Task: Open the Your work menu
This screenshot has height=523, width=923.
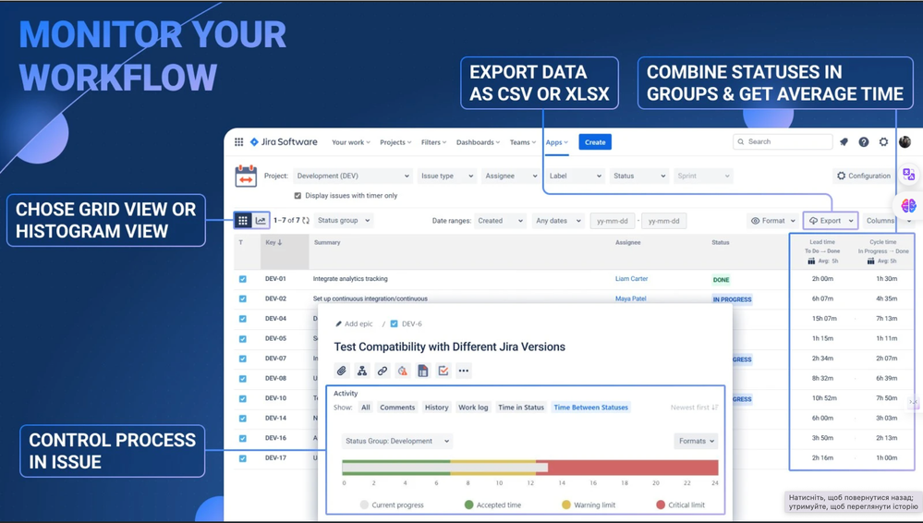Action: point(351,142)
